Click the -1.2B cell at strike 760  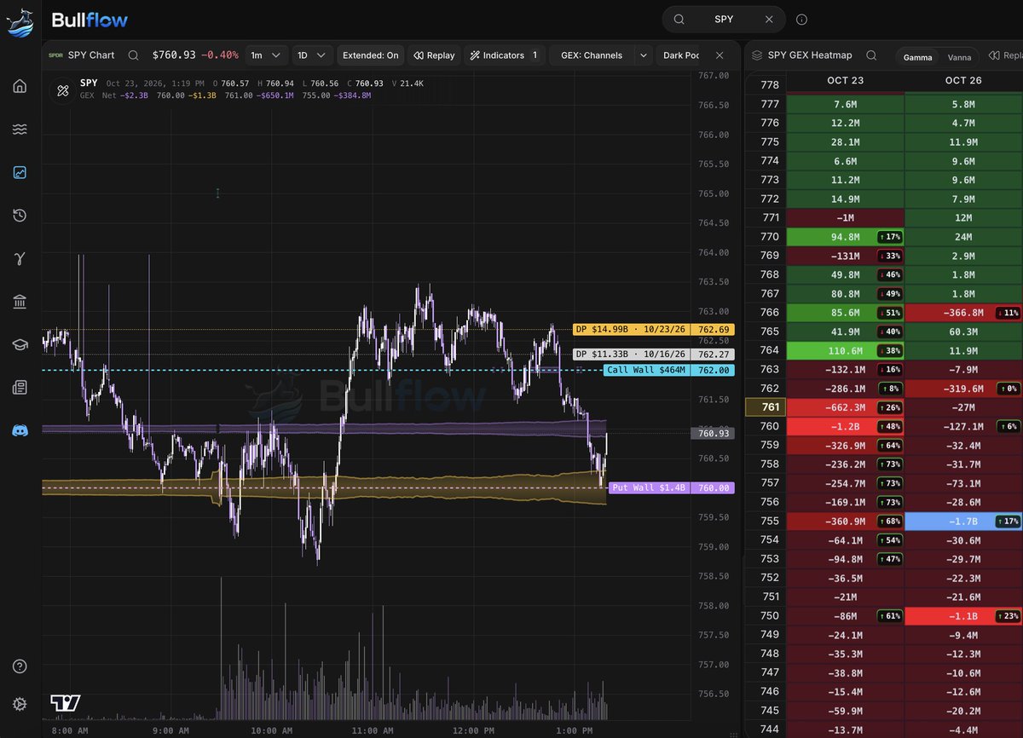coord(845,426)
